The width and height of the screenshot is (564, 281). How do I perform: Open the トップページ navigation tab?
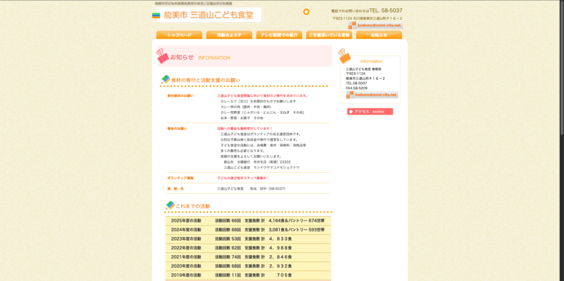coord(179,35)
